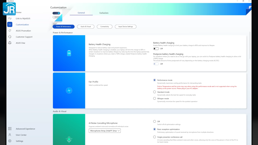Open Home in the sidebar
This screenshot has height=145, width=258.
click(x=19, y=12)
